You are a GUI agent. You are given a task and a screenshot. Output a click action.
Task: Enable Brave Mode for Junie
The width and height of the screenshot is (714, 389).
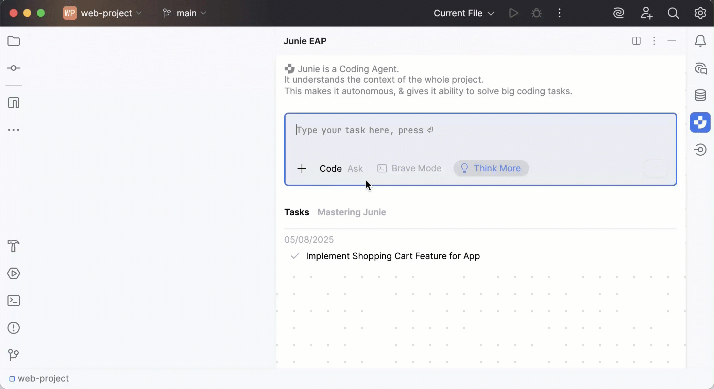(x=409, y=168)
